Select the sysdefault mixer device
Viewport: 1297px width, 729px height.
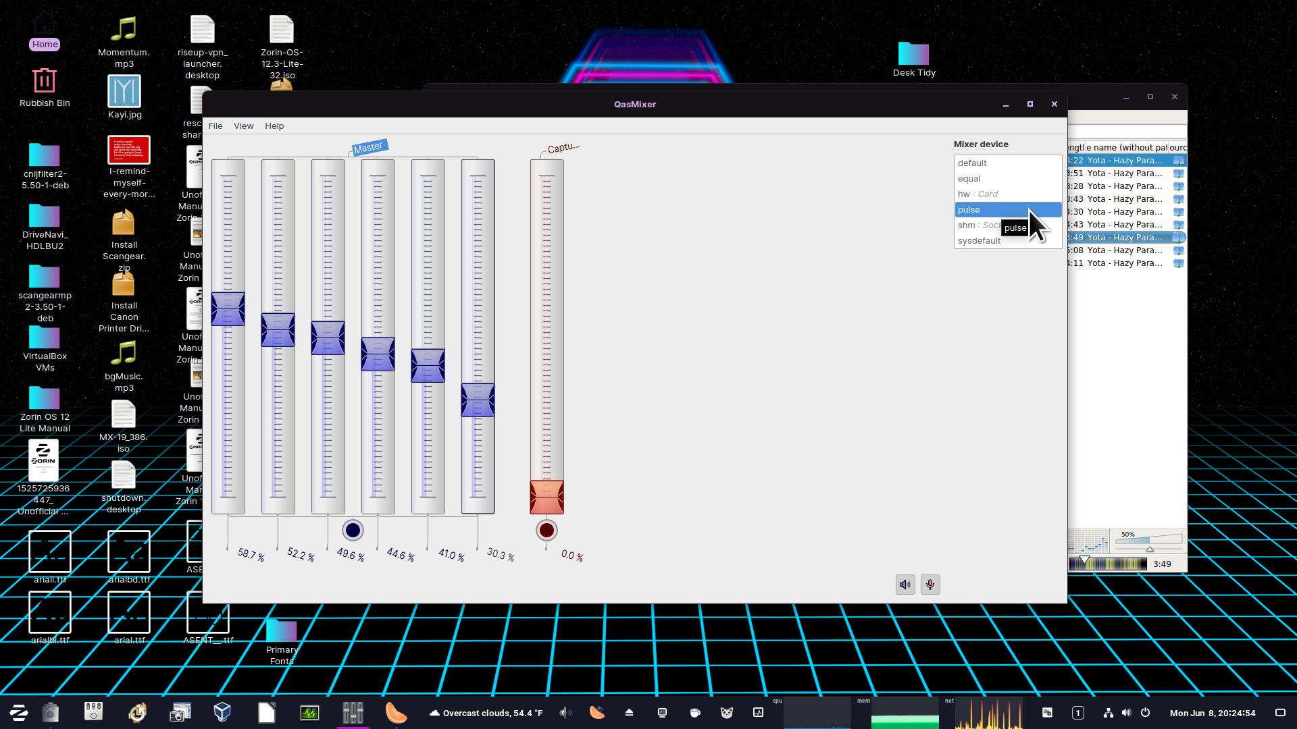click(979, 241)
